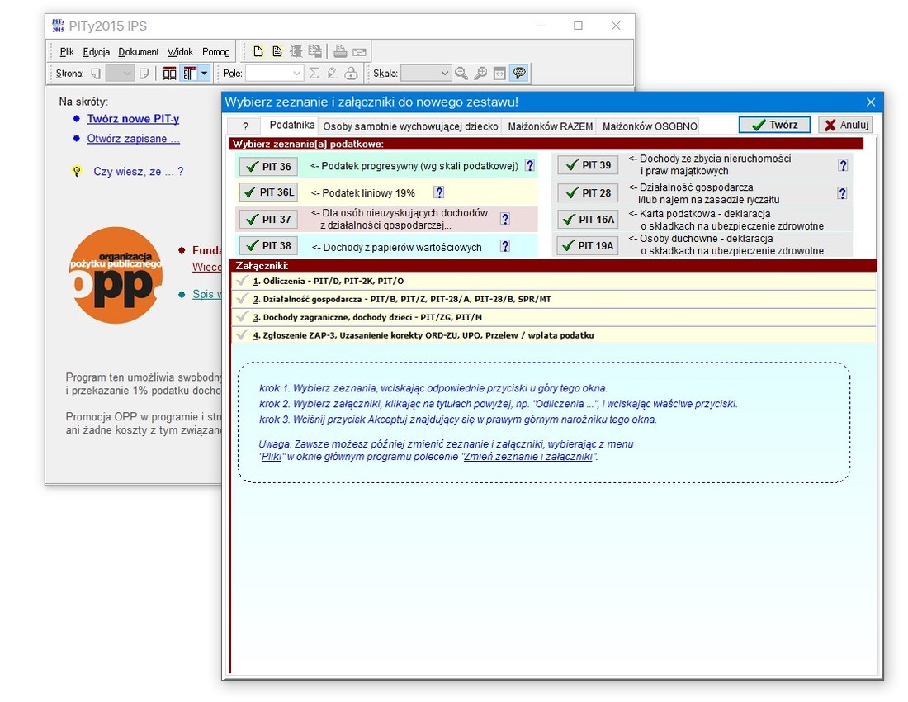Expand section 3. Dochody zagraniczne, dochody dzieci
The image size is (908, 702).
pyautogui.click(x=554, y=317)
